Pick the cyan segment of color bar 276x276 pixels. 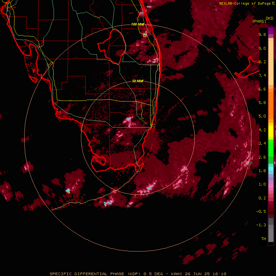pyautogui.click(x=271, y=168)
